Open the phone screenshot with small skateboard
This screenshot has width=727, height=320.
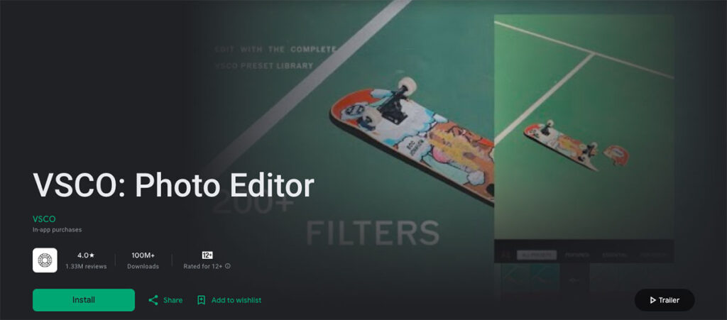pyautogui.click(x=584, y=139)
